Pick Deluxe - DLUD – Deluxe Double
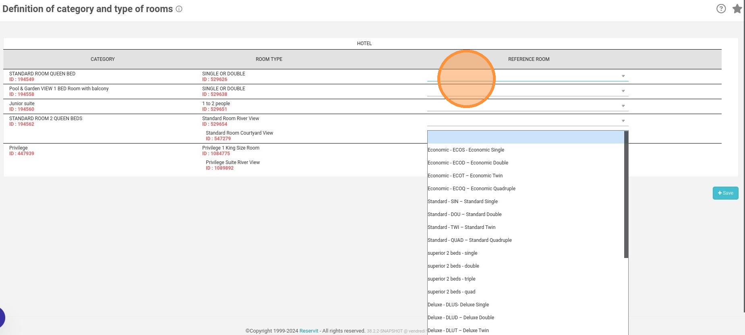This screenshot has height=335, width=745. tap(526, 318)
